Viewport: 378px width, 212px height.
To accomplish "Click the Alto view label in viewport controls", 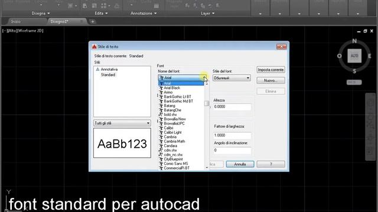I will (x=12, y=31).
